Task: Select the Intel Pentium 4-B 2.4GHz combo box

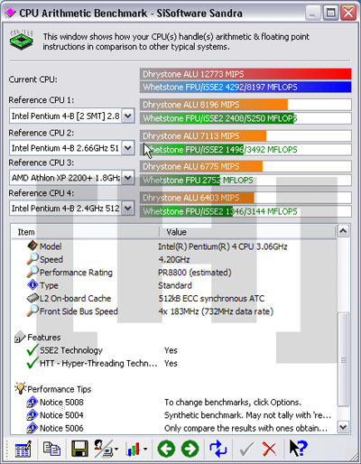Action: (72, 208)
